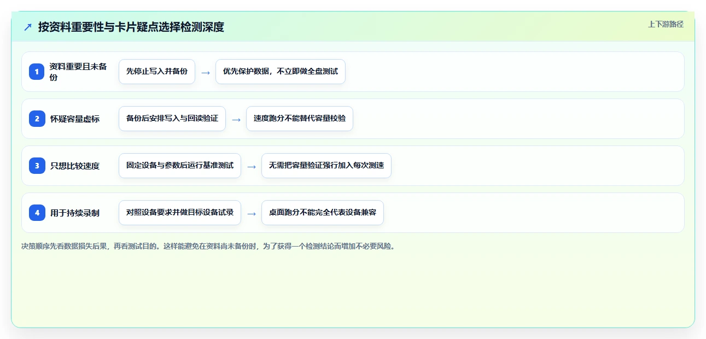Screen dimensions: 706x339
Task: Click the arrow icon beside the card title
Action: 28,27
